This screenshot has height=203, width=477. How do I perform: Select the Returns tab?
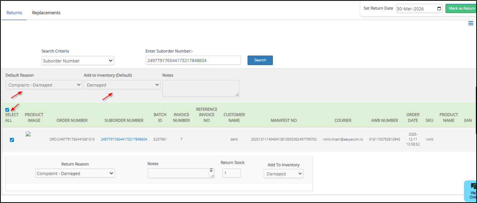[14, 13]
